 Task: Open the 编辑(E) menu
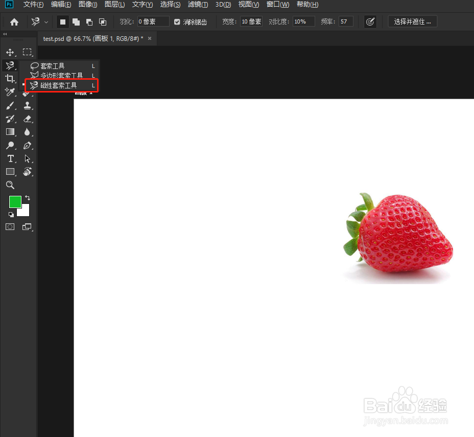coord(61,5)
